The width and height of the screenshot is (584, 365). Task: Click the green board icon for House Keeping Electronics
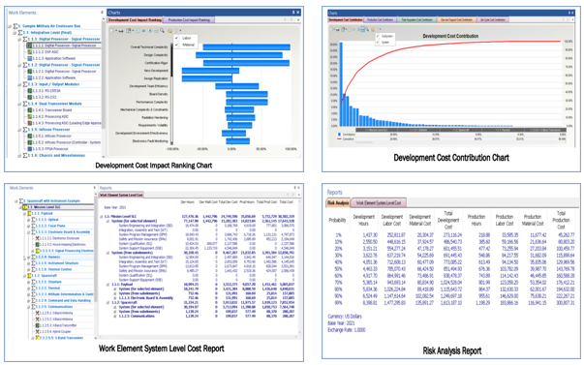pos(37,244)
